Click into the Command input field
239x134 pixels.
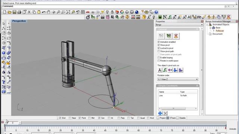click(119, 6)
